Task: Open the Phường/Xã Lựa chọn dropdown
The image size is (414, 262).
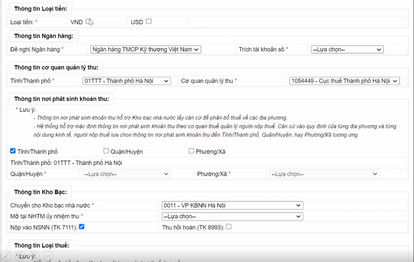Action: pos(324,174)
